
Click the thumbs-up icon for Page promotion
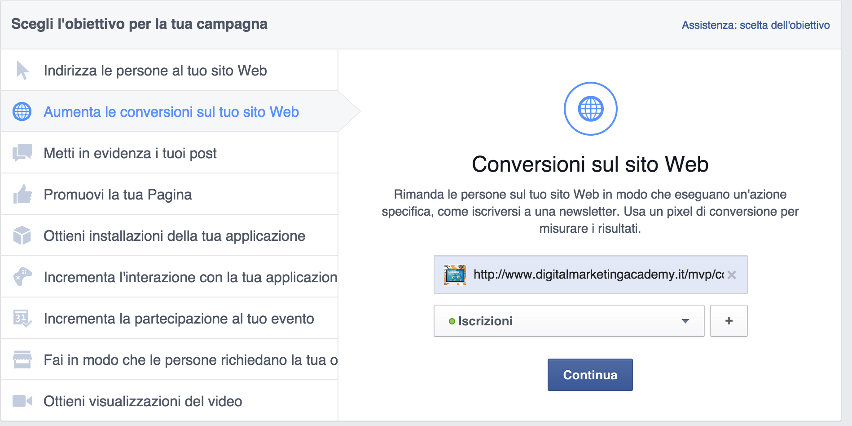(22, 195)
